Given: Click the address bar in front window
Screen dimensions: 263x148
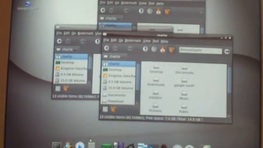Looking at the screenshot, I should click(x=201, y=51).
